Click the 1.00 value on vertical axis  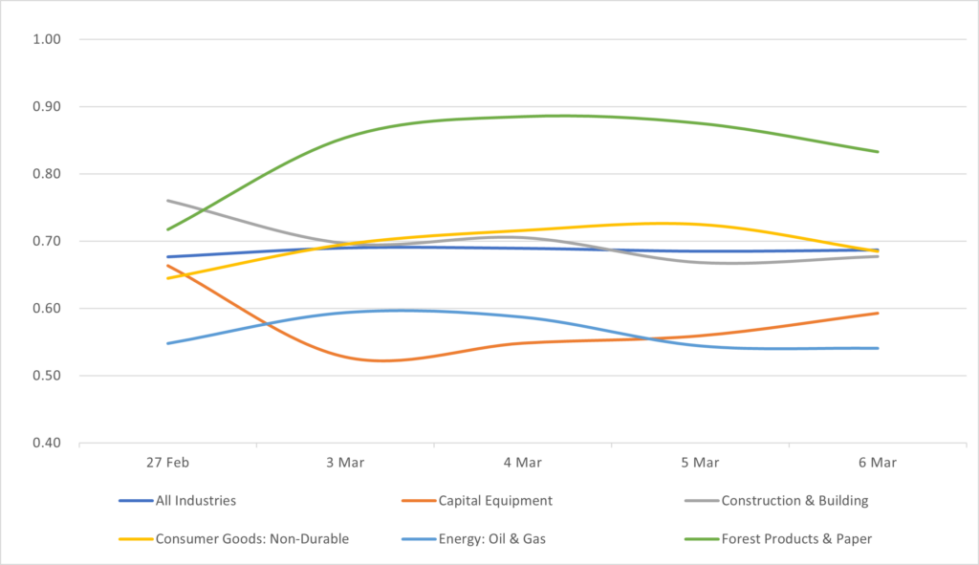(x=46, y=39)
